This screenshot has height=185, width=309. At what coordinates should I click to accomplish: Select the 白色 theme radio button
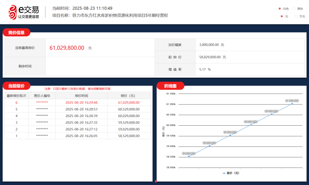(x=280, y=9)
